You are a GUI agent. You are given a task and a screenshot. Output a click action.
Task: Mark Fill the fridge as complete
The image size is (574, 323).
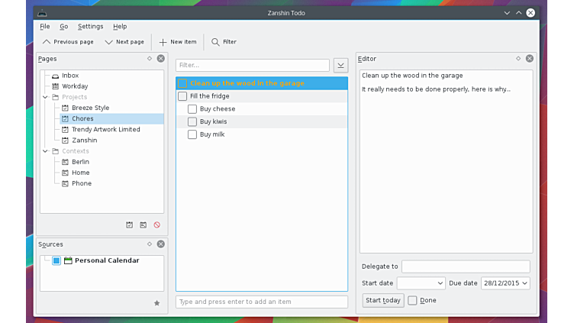pyautogui.click(x=182, y=96)
